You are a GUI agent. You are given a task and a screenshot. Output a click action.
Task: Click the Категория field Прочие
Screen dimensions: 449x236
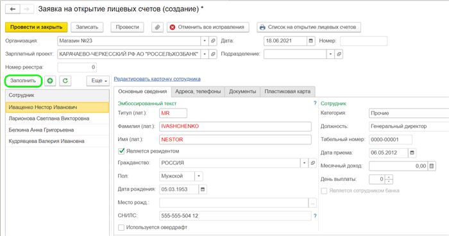tap(409, 113)
